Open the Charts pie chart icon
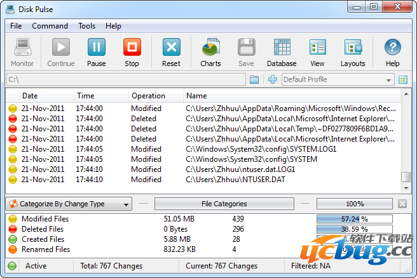 pyautogui.click(x=210, y=49)
